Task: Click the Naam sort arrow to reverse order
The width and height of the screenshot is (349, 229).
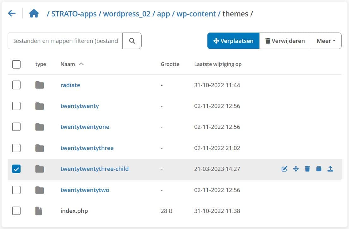Action: click(x=81, y=64)
